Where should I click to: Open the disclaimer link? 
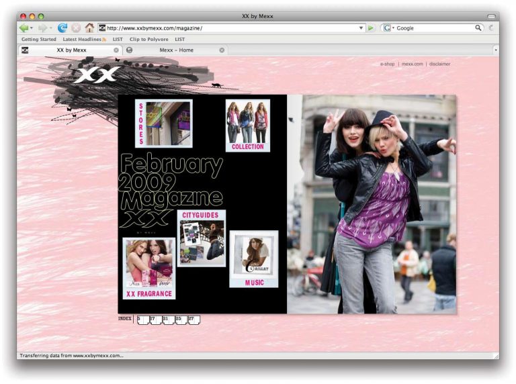pos(440,64)
